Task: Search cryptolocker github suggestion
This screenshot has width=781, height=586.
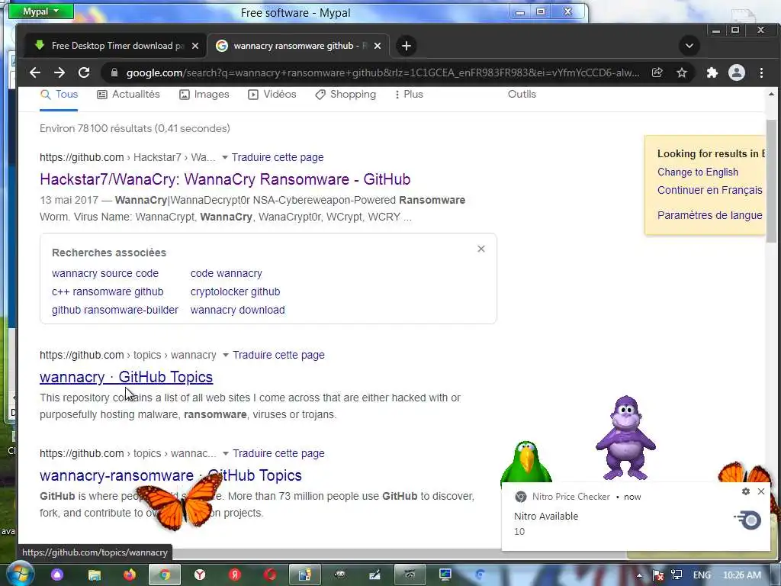Action: [235, 292]
